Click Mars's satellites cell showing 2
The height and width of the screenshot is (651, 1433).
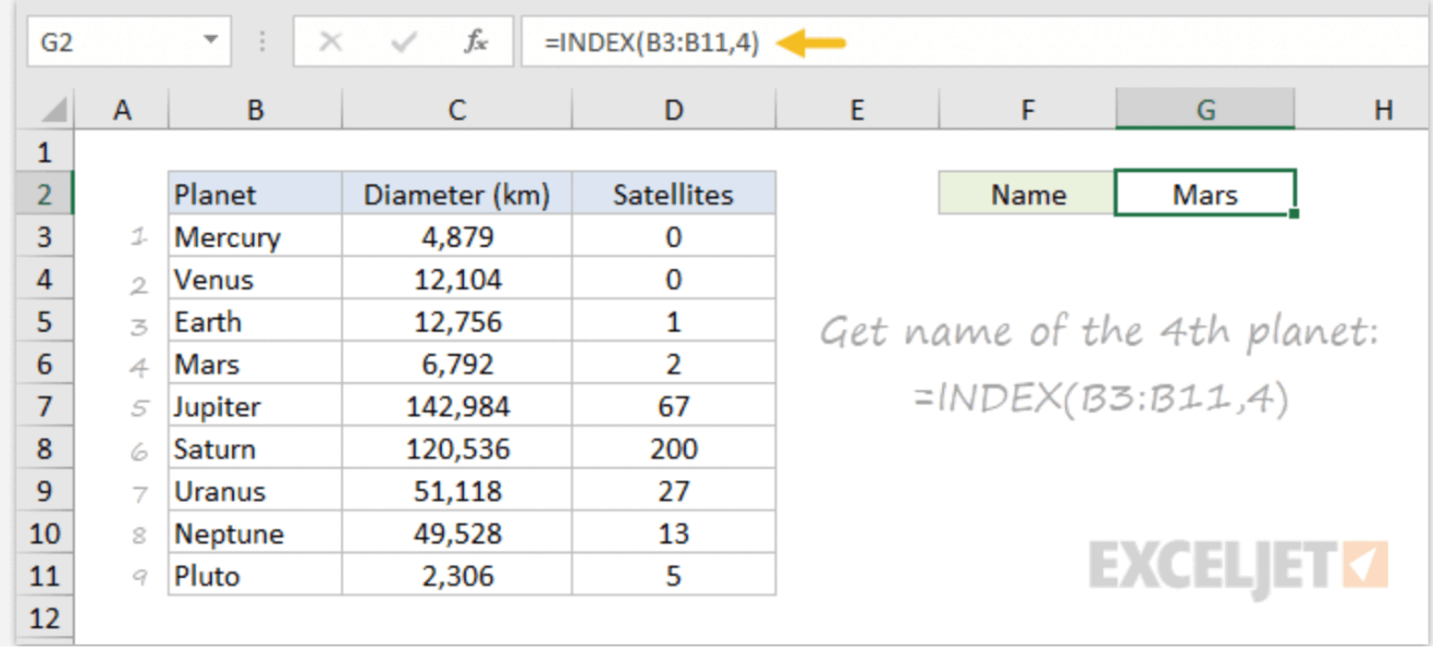674,364
